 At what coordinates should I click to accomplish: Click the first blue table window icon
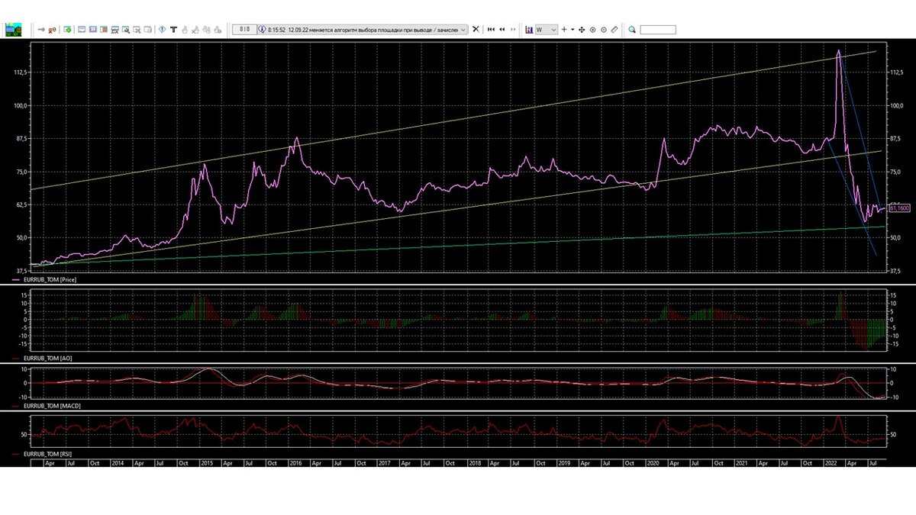pyautogui.click(x=82, y=29)
